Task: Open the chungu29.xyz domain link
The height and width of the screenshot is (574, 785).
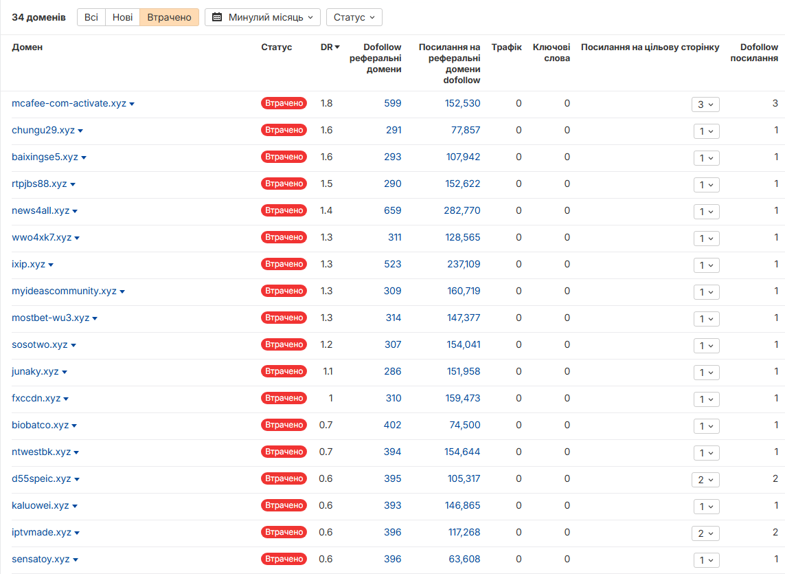Action: click(43, 131)
